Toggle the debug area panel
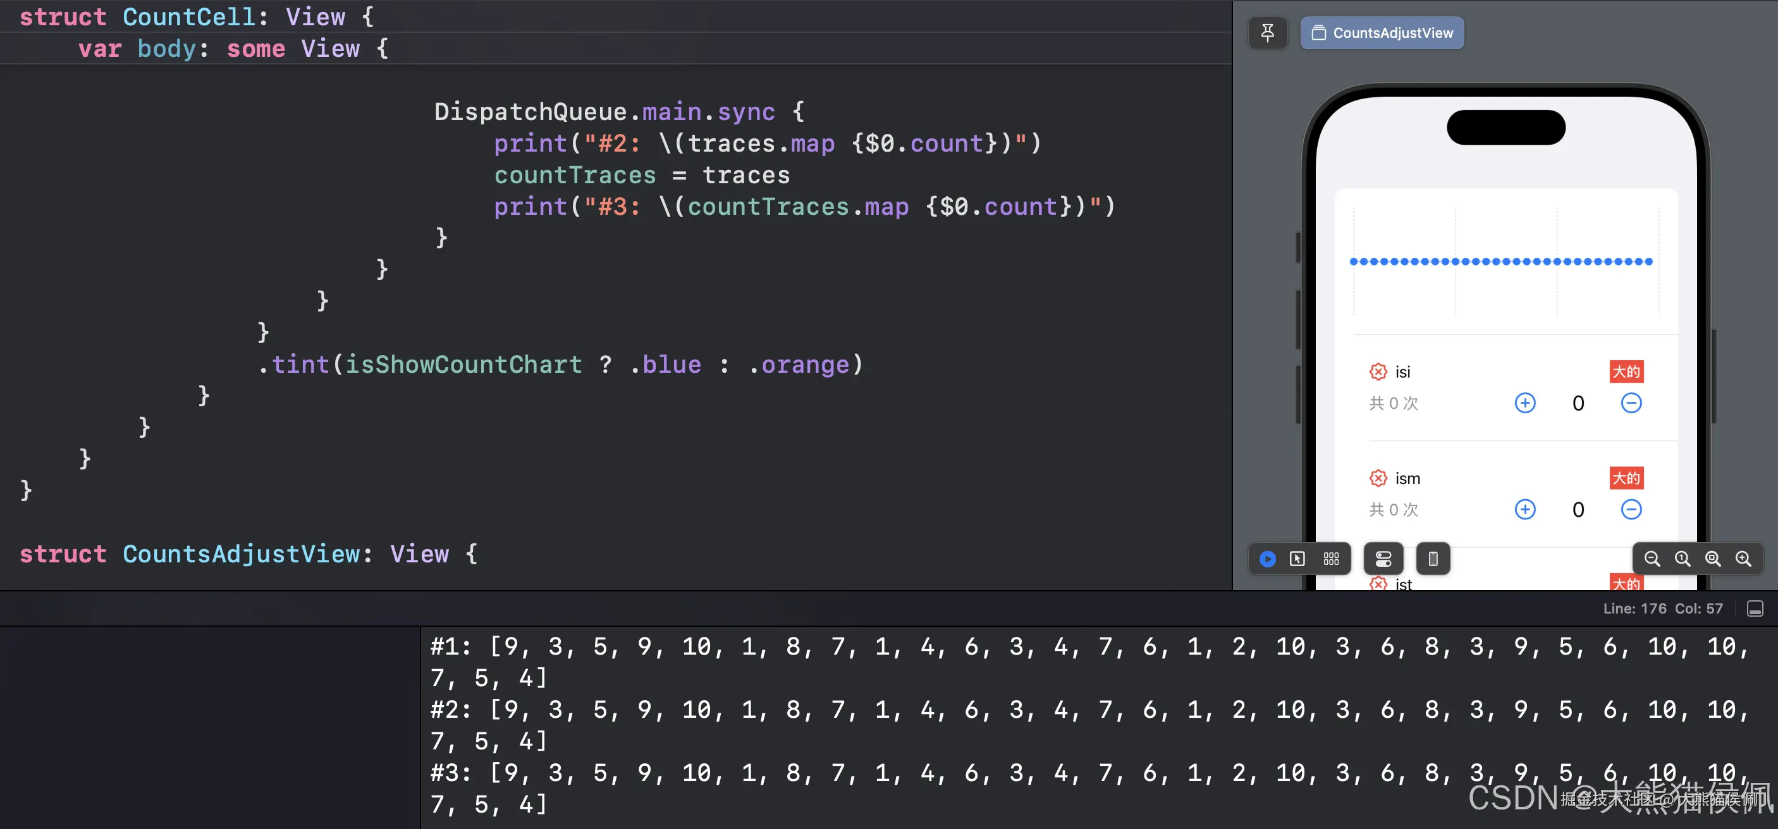This screenshot has height=829, width=1778. point(1755,608)
